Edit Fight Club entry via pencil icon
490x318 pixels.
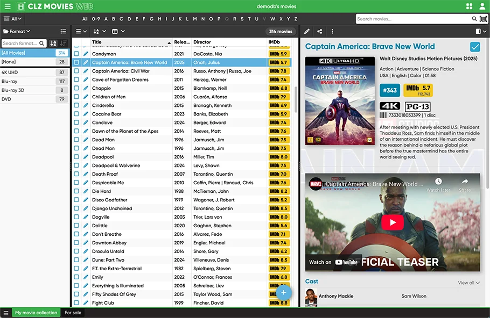(86, 303)
